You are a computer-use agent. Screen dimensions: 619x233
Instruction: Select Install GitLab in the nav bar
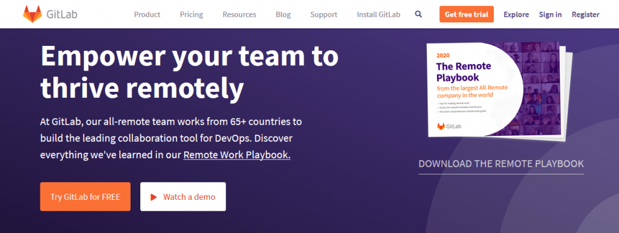pyautogui.click(x=378, y=14)
